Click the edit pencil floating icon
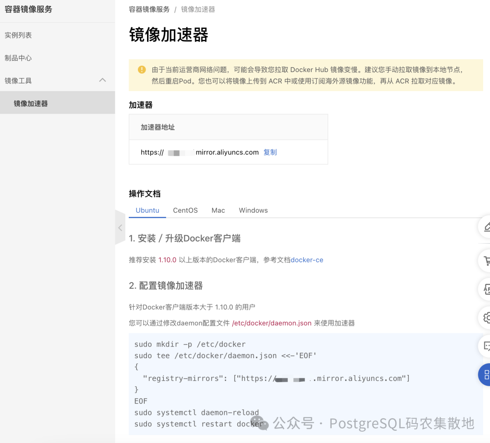This screenshot has width=490, height=443. click(486, 227)
